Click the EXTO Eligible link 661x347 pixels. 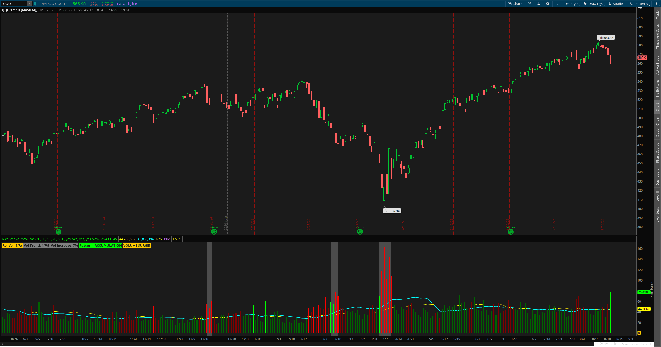click(x=127, y=4)
